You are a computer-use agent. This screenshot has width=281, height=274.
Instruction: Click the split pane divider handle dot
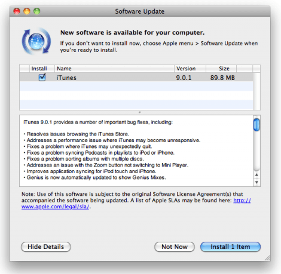[140, 112]
